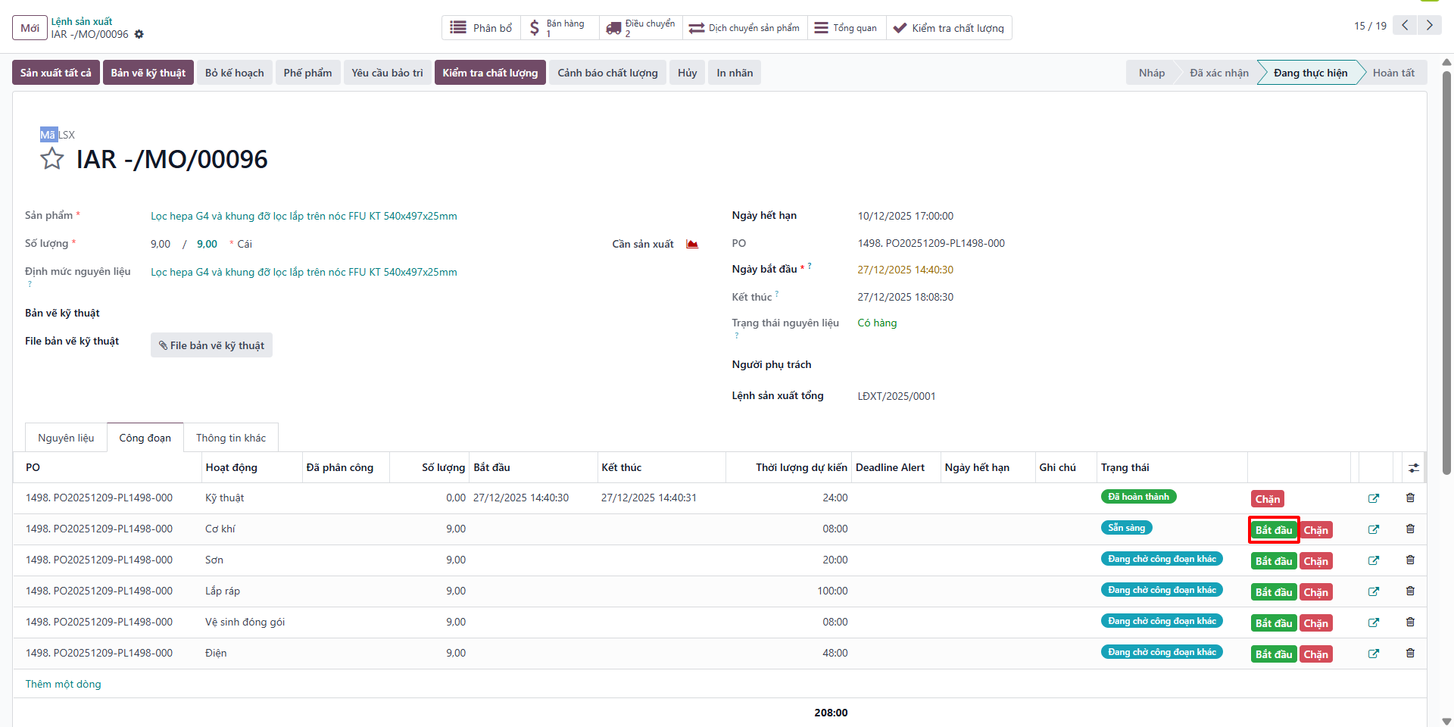Open Phân bổ smart button
This screenshot has height=727, width=1454.
(x=481, y=28)
